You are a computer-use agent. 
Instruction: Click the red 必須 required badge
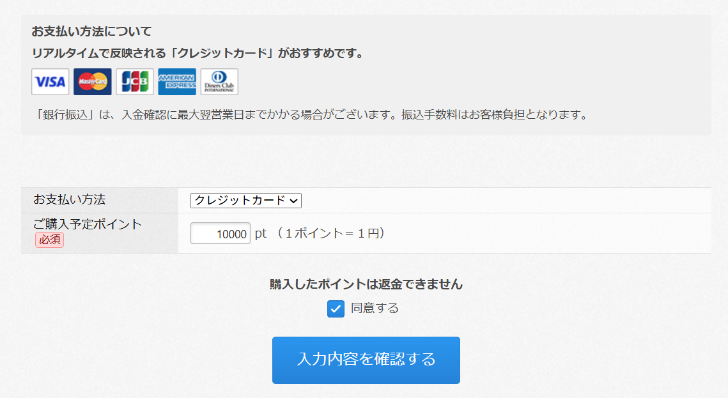pos(49,240)
